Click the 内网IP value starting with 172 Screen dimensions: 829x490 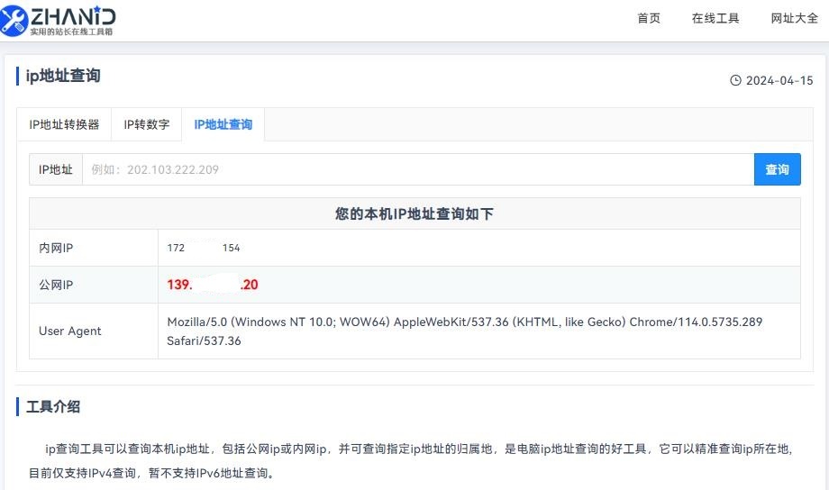[x=204, y=248]
